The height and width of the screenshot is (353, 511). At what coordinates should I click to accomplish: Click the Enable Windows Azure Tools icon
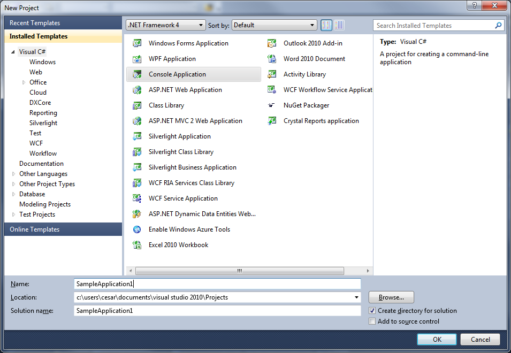137,229
